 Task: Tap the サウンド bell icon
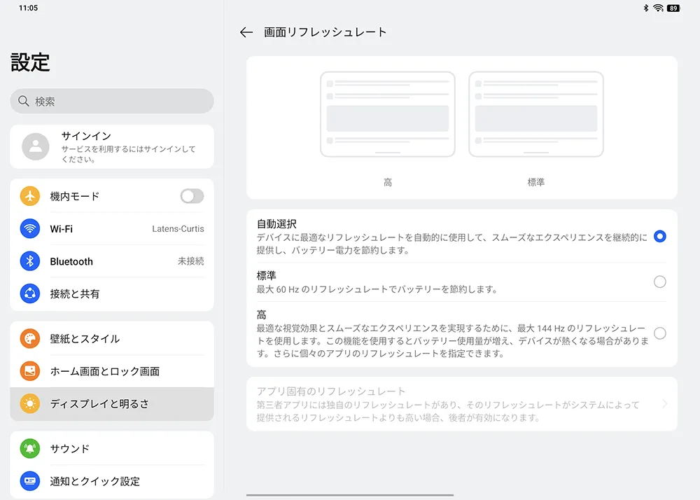pyautogui.click(x=30, y=448)
